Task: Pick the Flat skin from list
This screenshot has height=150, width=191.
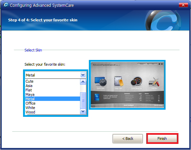Action: pos(53,90)
